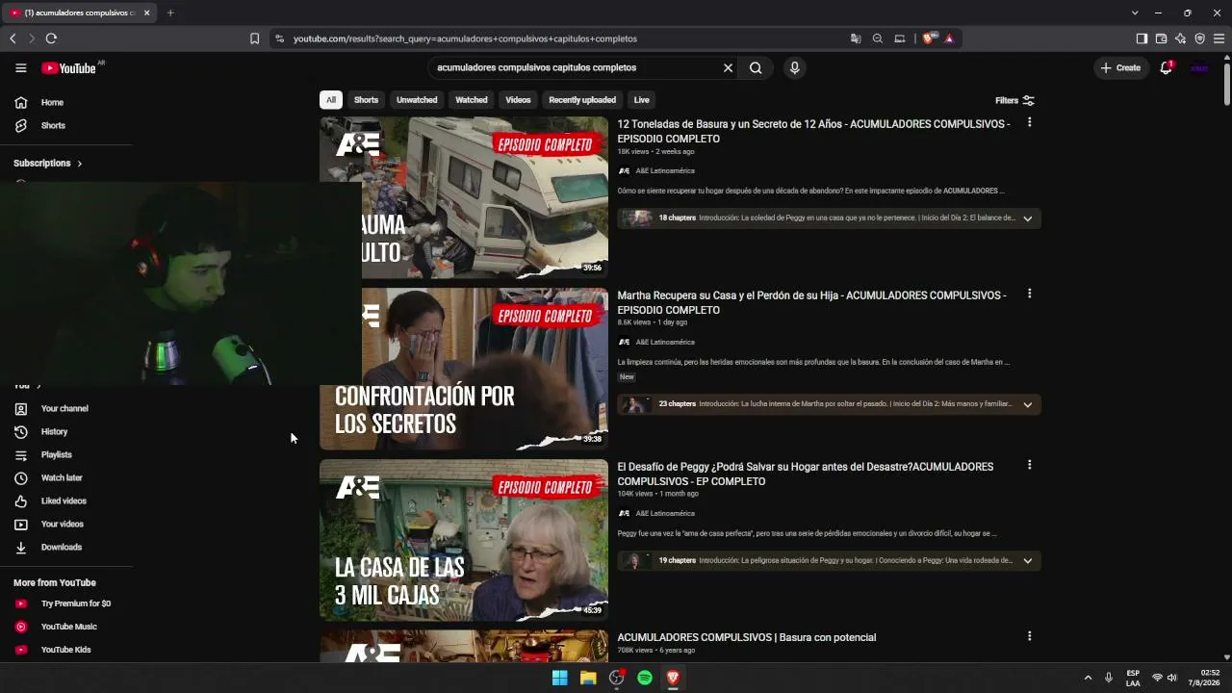Reload the page in the browser
Screen dimensions: 1232x693
coord(51,38)
